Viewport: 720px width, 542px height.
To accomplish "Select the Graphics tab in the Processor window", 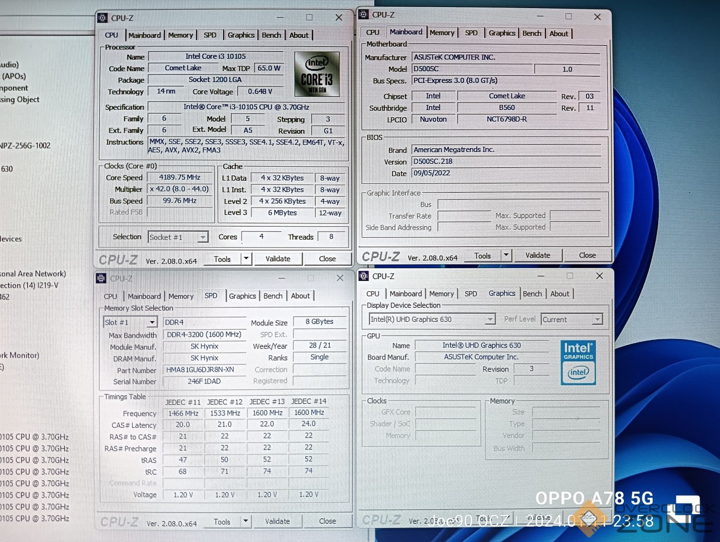I will [x=241, y=35].
